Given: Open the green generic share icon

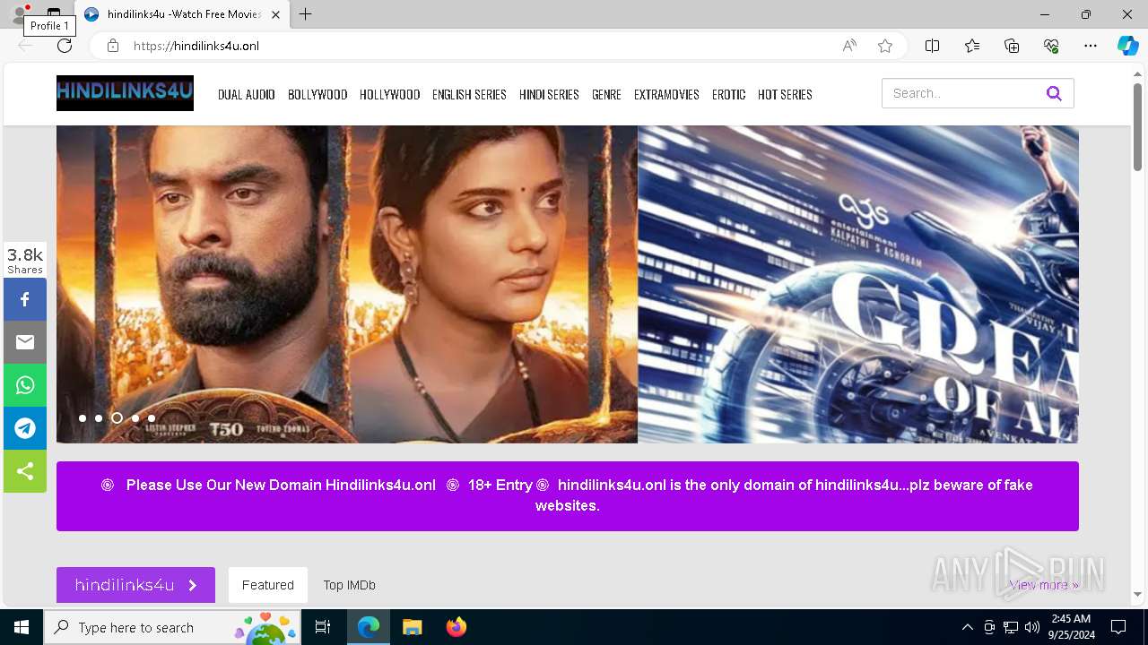Looking at the screenshot, I should point(25,471).
